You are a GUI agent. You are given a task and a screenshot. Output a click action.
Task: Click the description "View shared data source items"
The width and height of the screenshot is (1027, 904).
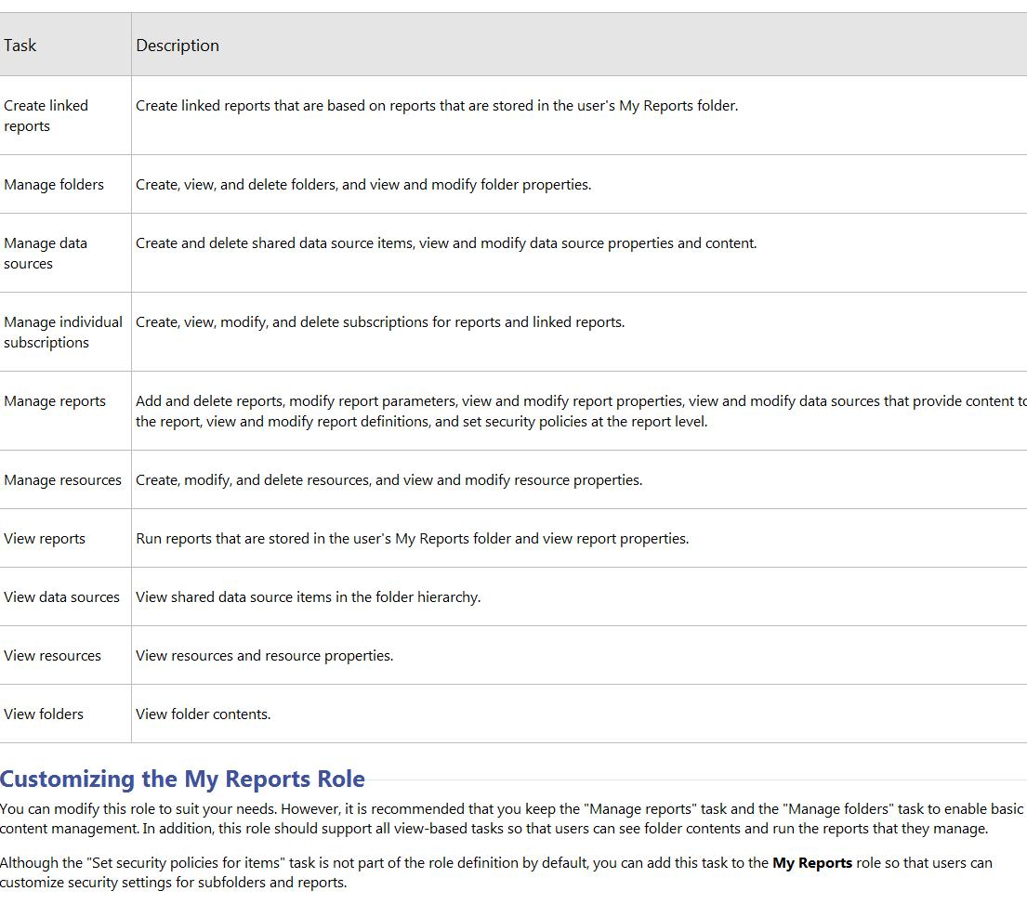point(308,597)
